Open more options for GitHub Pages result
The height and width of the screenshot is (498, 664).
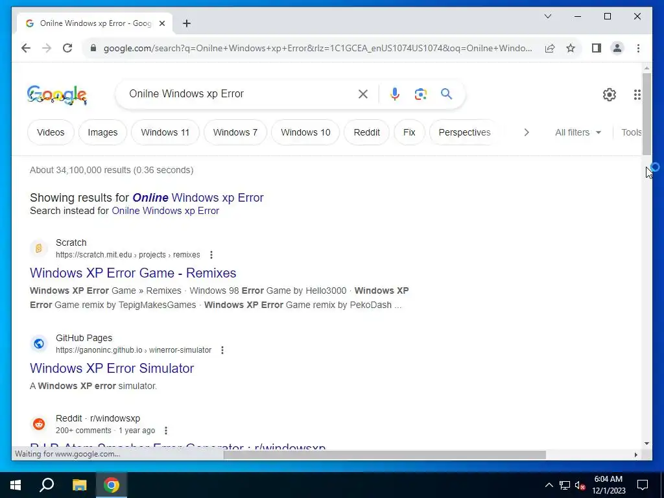(x=222, y=350)
